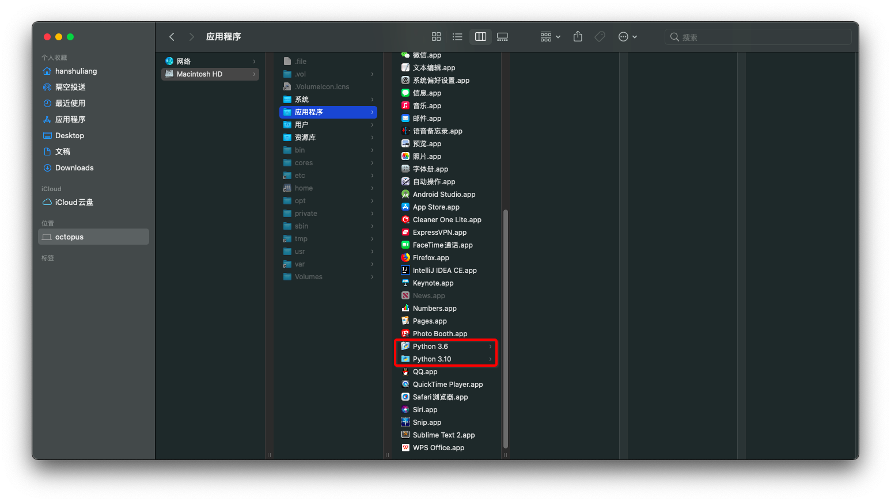Click the Pages.app icon

pyautogui.click(x=405, y=321)
